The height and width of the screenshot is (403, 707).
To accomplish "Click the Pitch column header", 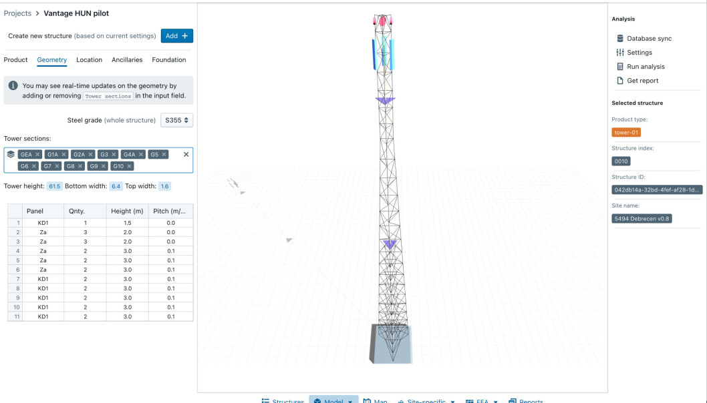I will click(171, 211).
